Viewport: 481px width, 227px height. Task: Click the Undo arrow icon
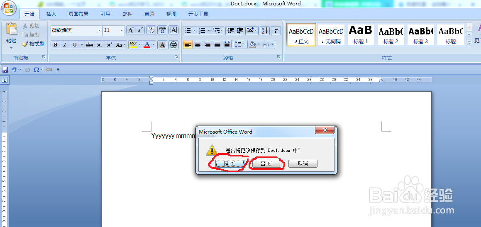point(14,70)
